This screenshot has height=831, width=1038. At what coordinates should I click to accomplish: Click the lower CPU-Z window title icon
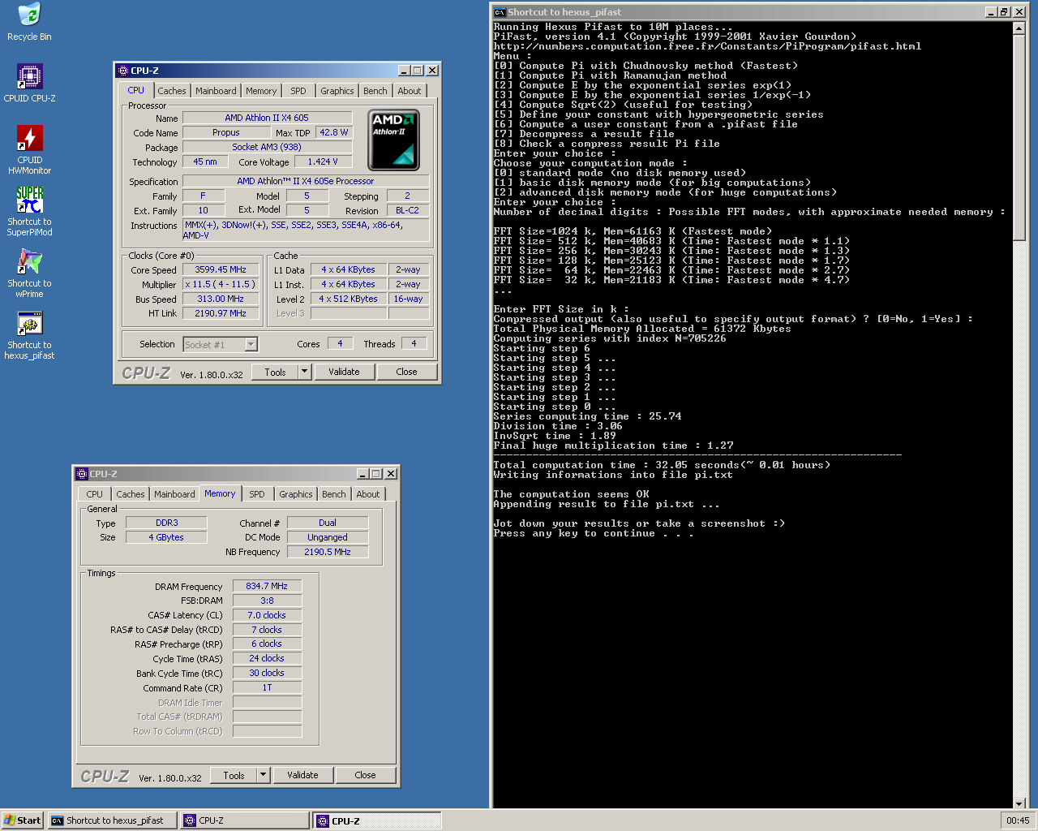82,474
